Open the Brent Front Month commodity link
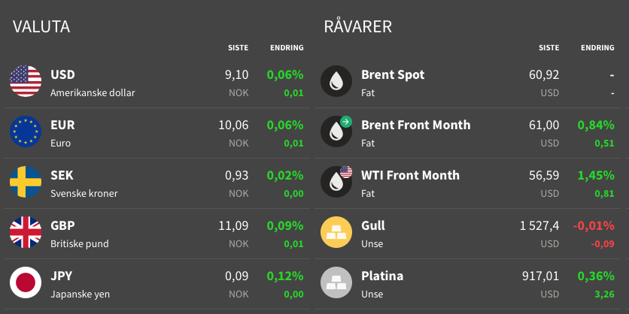The image size is (629, 314). click(x=415, y=125)
